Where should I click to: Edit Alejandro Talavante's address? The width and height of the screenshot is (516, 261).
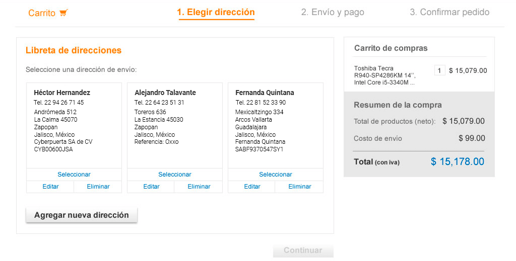[x=151, y=187]
